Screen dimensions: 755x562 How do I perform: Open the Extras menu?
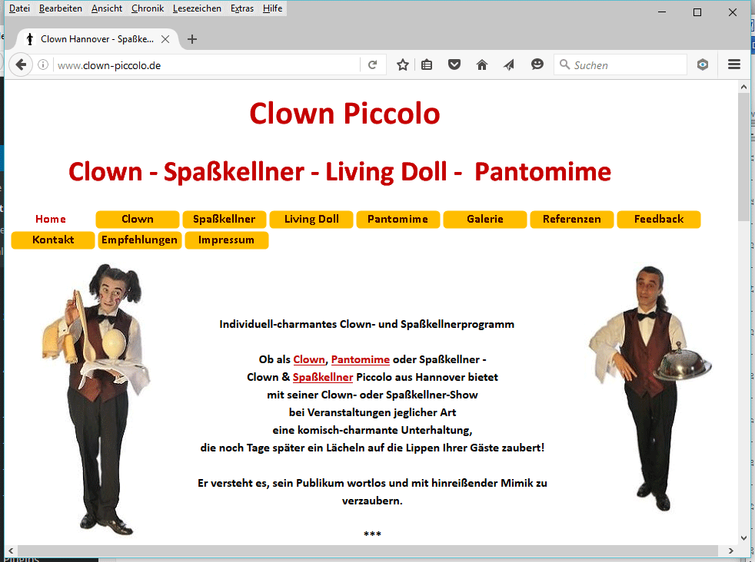click(x=241, y=8)
